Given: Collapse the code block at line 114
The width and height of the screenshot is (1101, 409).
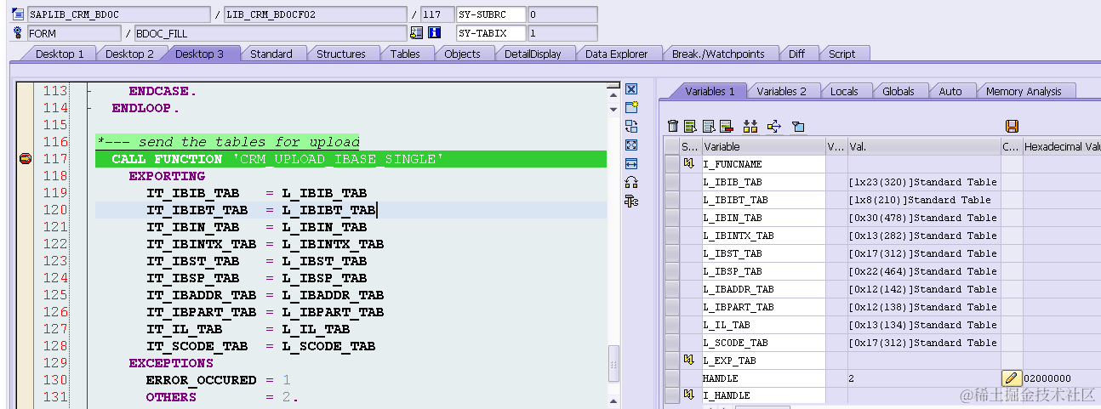Looking at the screenshot, I should [88, 108].
